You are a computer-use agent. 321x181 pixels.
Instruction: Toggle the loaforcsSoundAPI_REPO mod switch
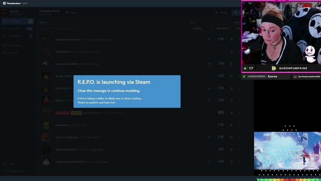tap(221, 162)
